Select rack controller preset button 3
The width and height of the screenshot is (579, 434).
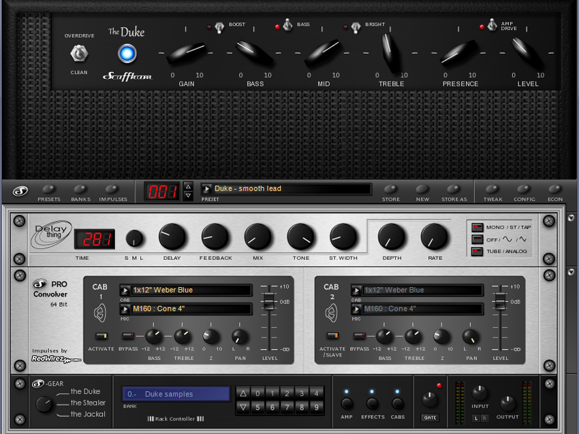coord(302,393)
